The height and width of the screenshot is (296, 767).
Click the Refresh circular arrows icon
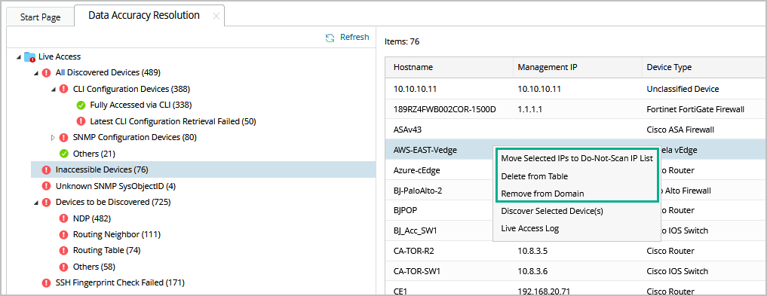(330, 38)
